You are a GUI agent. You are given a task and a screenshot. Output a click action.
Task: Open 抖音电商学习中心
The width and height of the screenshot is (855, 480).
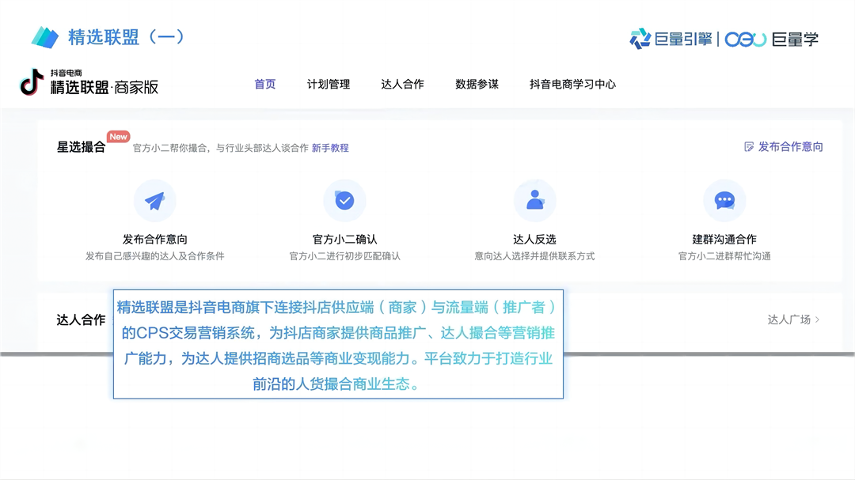[573, 84]
